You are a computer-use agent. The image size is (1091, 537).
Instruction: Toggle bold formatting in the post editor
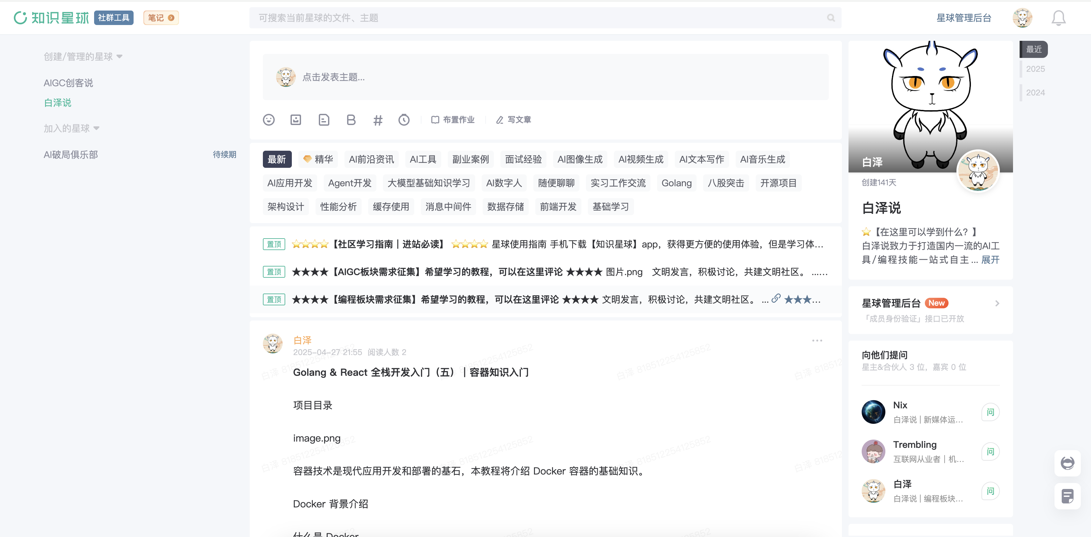(x=351, y=120)
